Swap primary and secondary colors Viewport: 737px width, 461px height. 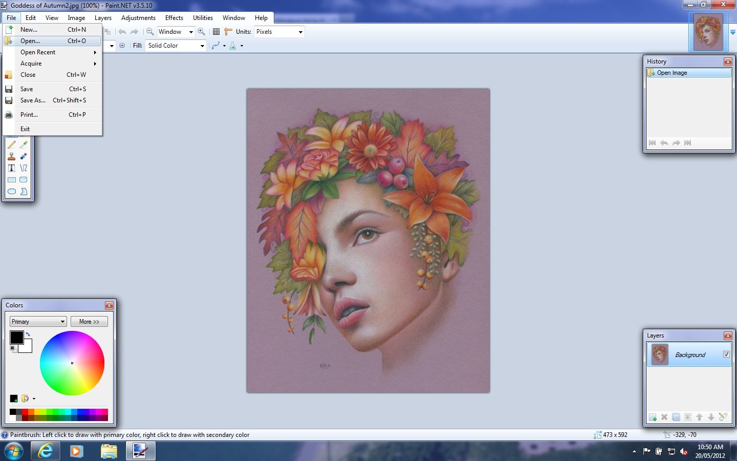(28, 334)
